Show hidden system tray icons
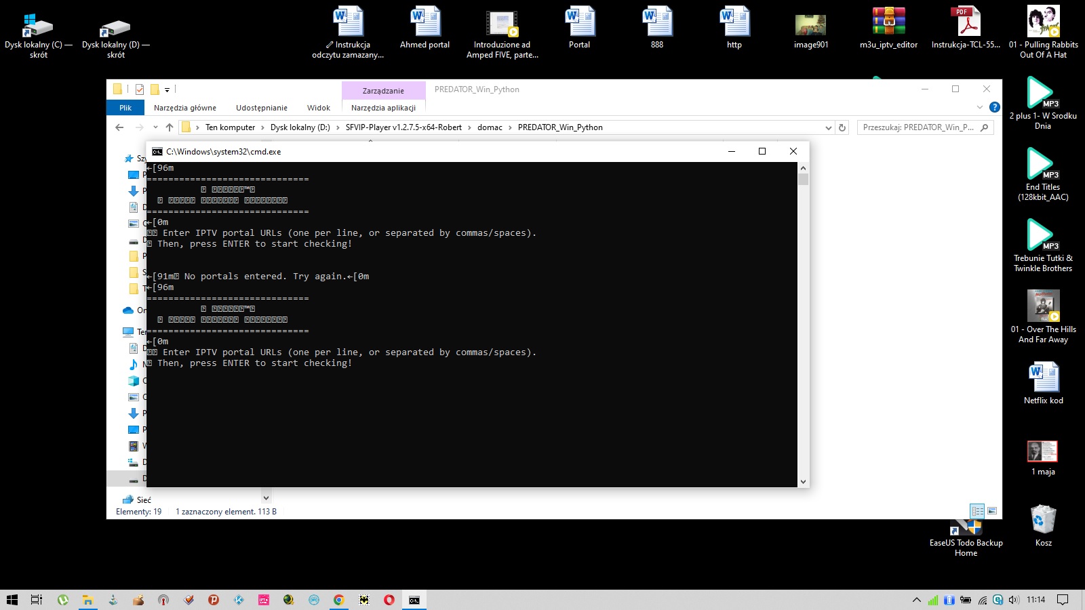The image size is (1085, 610). click(x=916, y=600)
